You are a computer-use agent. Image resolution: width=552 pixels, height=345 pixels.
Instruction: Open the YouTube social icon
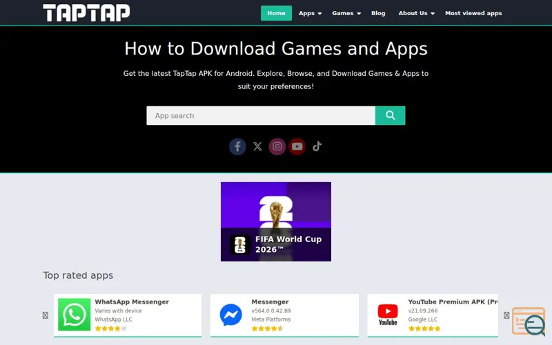pos(297,146)
